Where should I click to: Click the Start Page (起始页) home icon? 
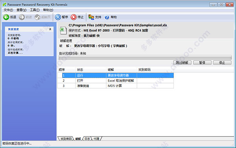(x=37, y=17)
